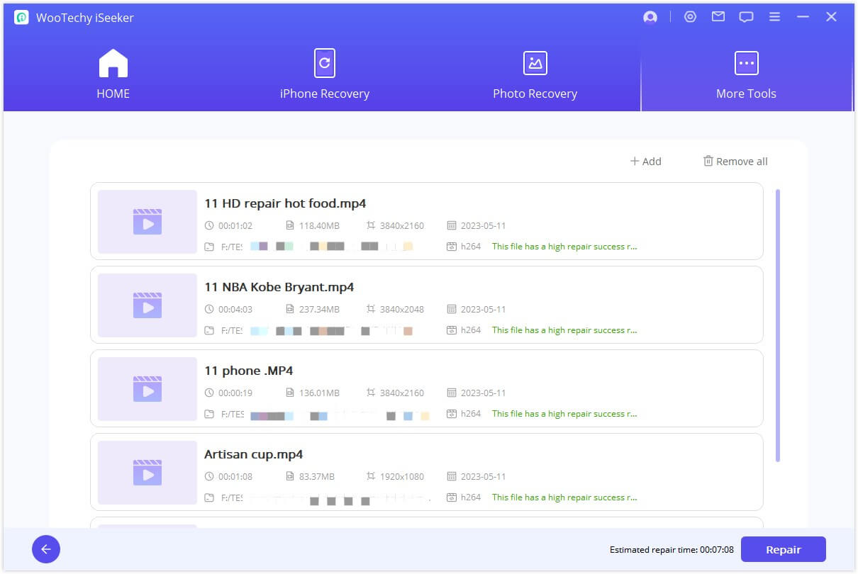The width and height of the screenshot is (858, 574).
Task: Open the Photo Recovery tab
Action: tap(535, 74)
